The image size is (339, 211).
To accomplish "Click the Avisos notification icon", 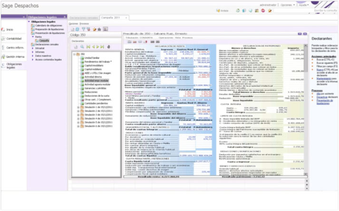I will 223,10.
